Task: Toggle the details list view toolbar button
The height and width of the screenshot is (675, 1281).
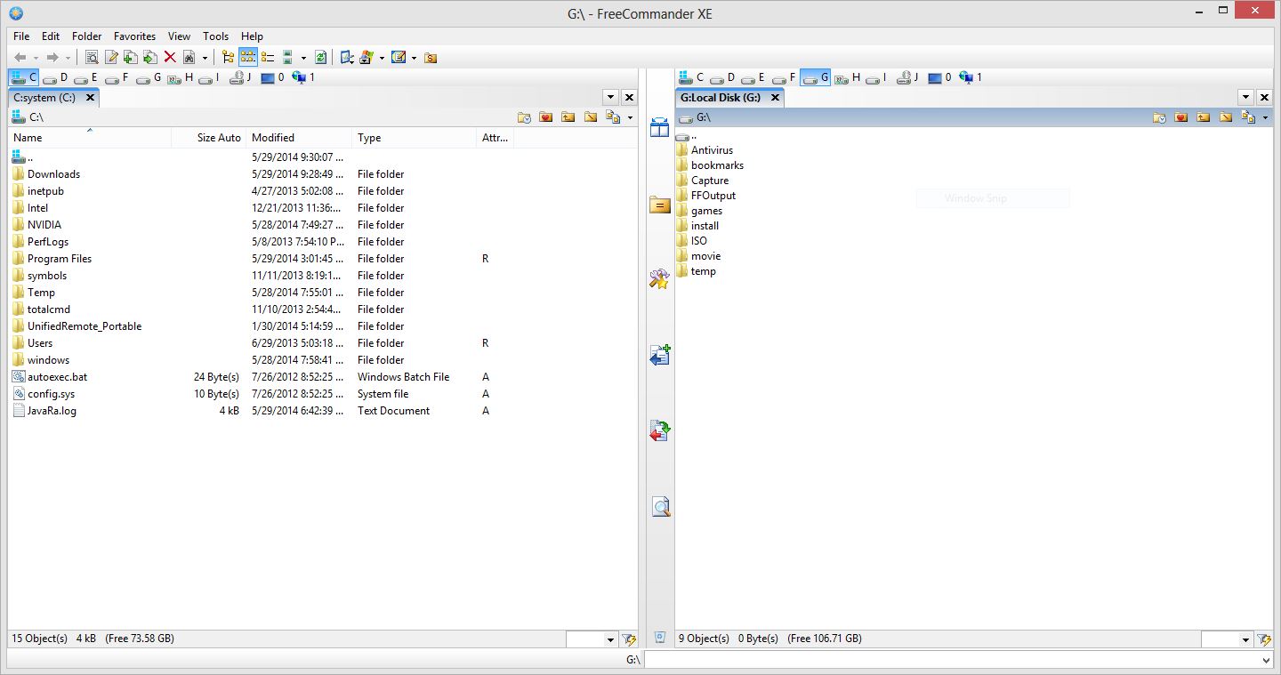Action: (268, 58)
